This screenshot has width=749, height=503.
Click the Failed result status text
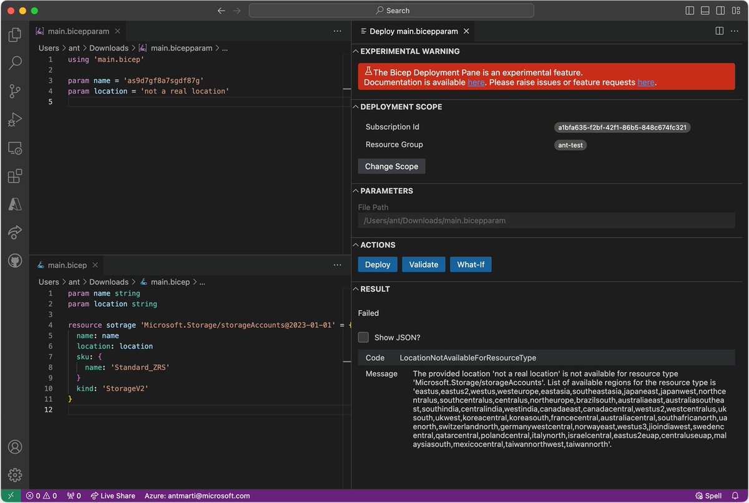[368, 313]
